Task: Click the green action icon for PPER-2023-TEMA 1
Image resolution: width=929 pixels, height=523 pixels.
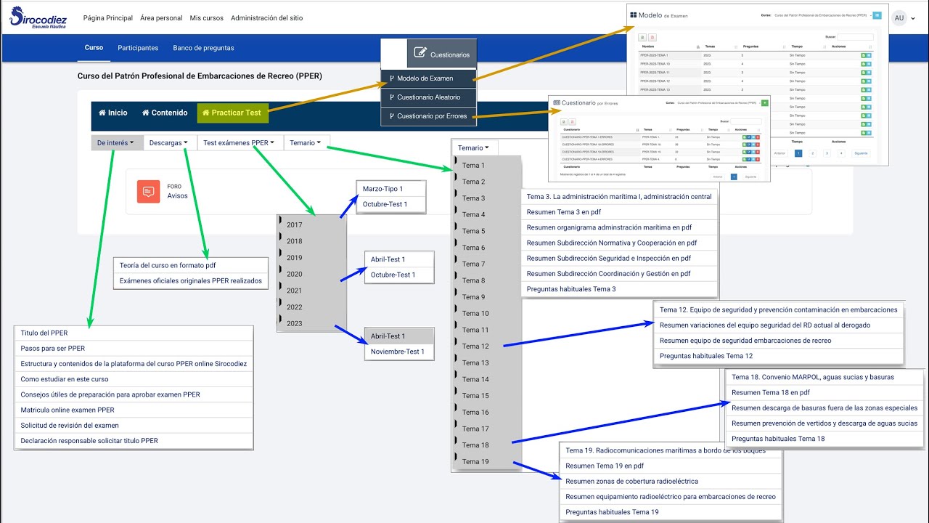Action: (863, 55)
